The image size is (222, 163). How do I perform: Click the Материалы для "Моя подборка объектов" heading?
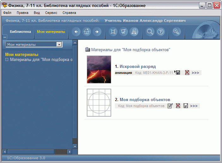click(130, 50)
